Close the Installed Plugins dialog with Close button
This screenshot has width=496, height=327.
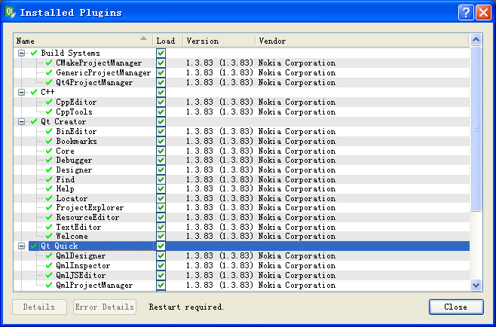pos(456,307)
